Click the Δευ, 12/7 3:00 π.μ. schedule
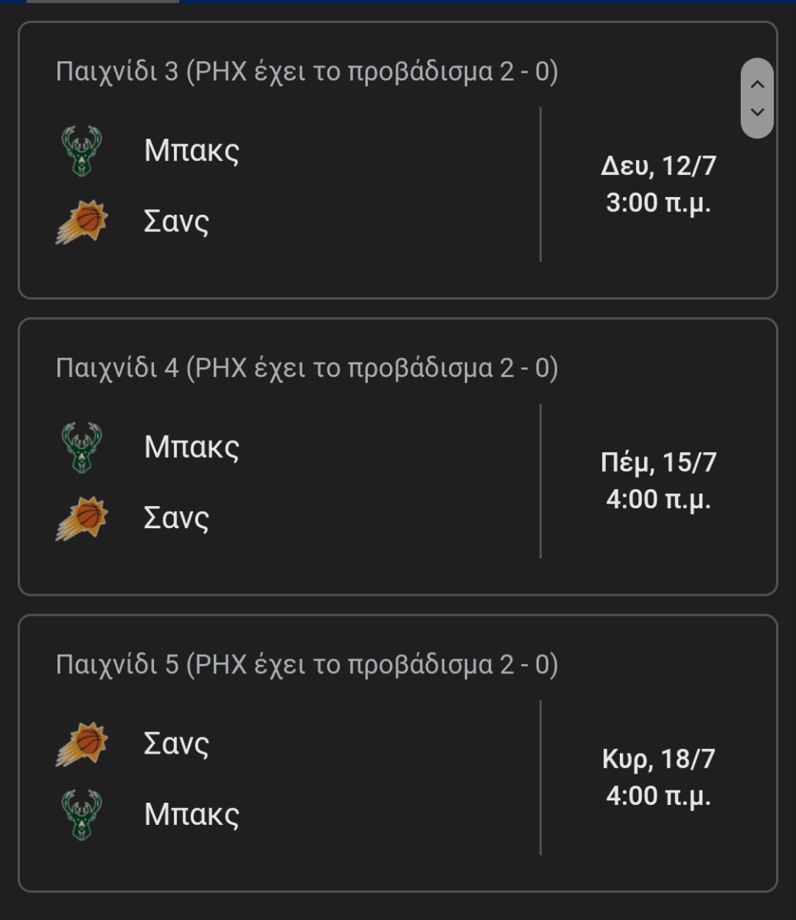 [659, 185]
